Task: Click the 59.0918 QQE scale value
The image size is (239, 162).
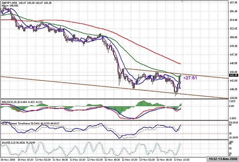Action: pyautogui.click(x=234, y=122)
